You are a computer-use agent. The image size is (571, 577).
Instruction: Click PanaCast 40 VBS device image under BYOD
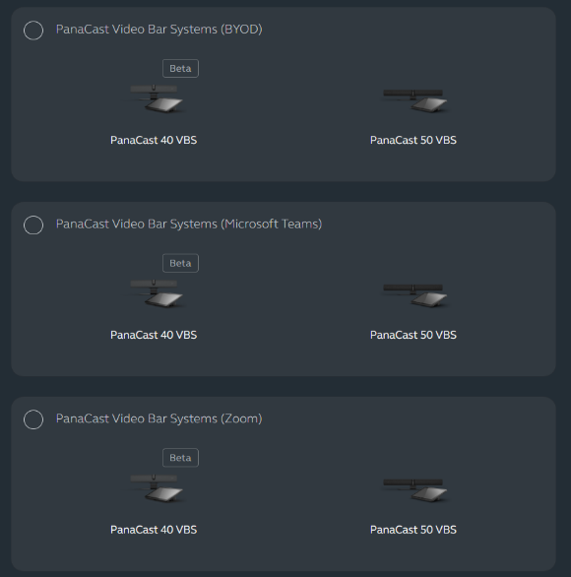click(157, 98)
